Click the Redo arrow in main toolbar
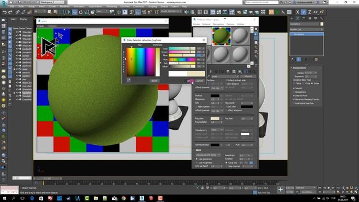This screenshot has height=202, width=359. pyautogui.click(x=11, y=12)
